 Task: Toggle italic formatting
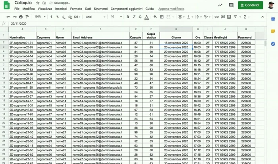point(134,17)
